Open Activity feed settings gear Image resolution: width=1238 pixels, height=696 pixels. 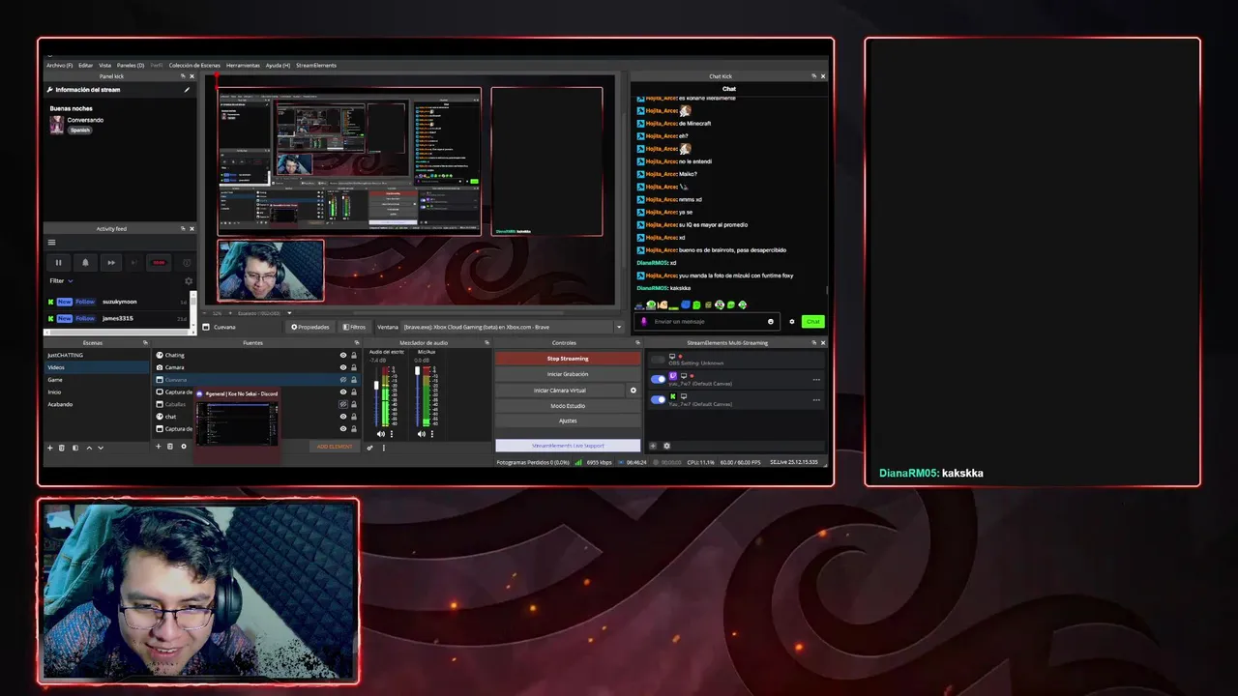pos(189,281)
